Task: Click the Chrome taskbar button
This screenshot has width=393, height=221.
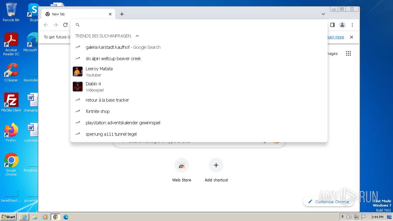Action: pos(56,217)
